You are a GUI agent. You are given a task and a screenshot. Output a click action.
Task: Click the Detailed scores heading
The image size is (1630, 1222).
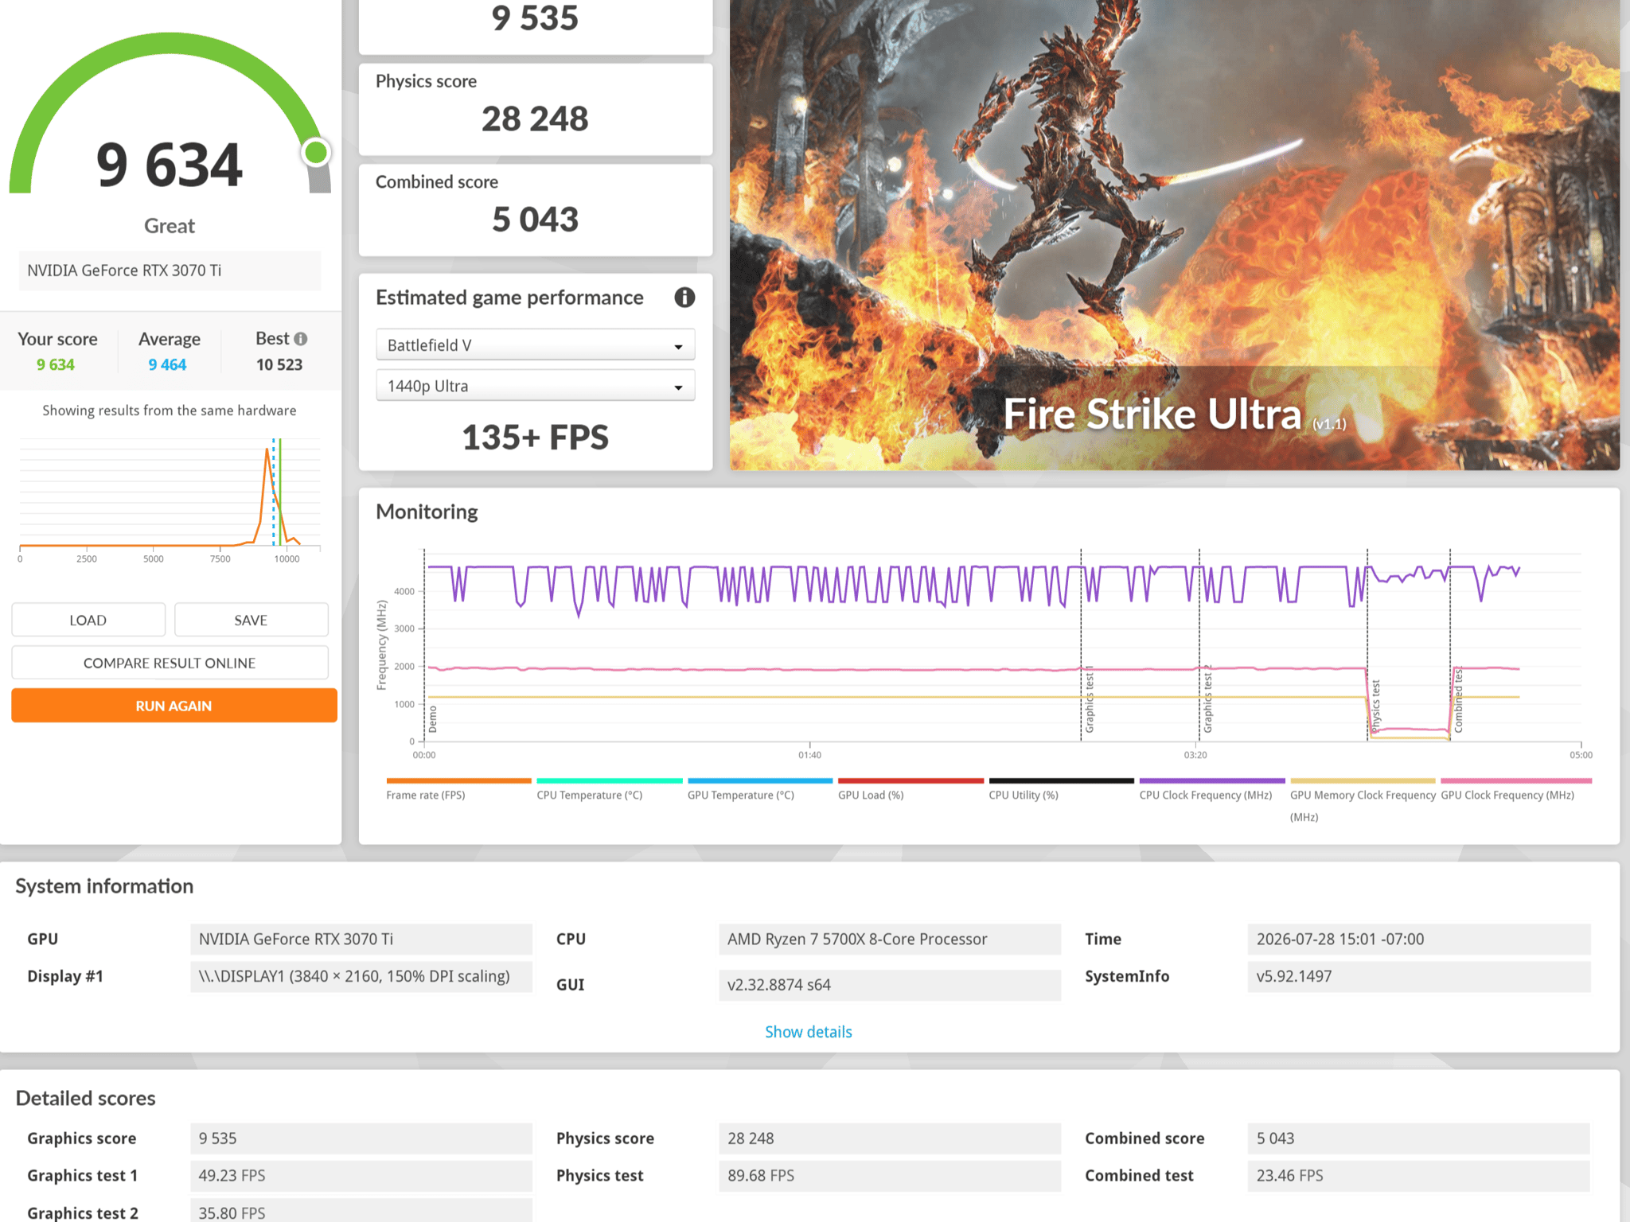tap(85, 1099)
